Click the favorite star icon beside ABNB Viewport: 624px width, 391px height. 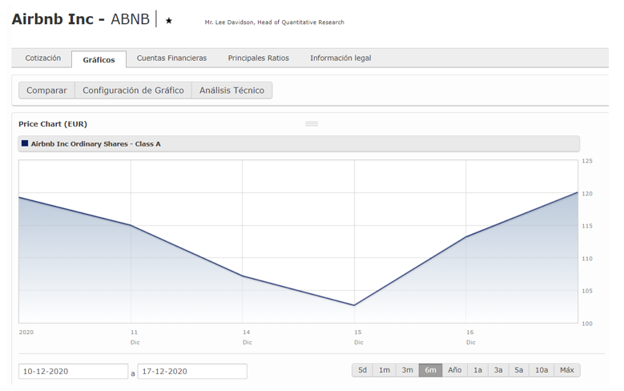(x=169, y=21)
